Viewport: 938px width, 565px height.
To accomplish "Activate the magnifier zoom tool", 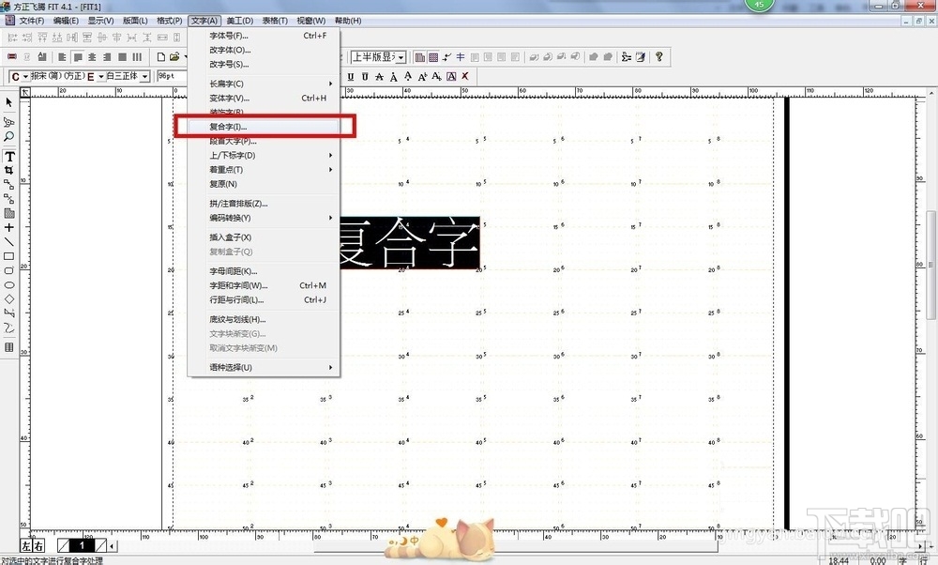I will (x=9, y=136).
